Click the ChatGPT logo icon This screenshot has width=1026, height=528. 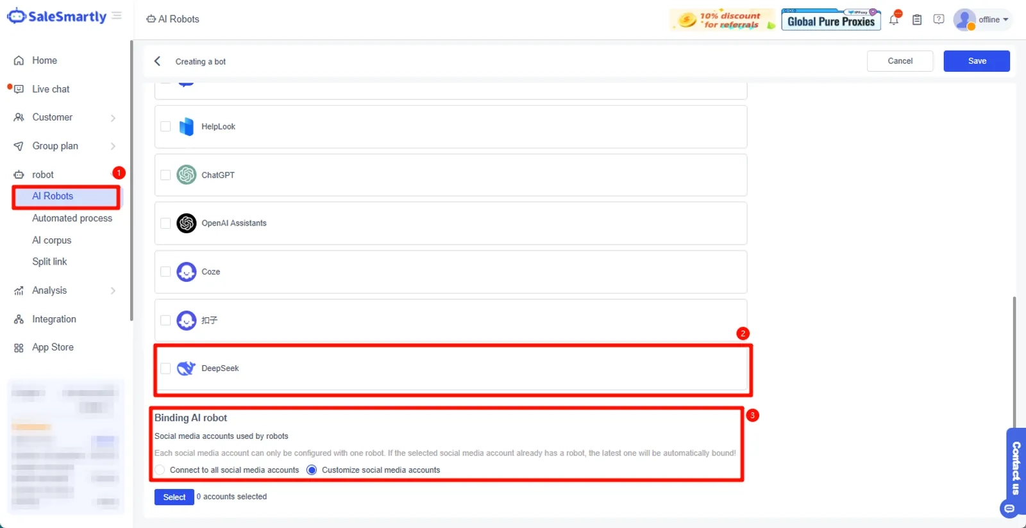tap(187, 174)
